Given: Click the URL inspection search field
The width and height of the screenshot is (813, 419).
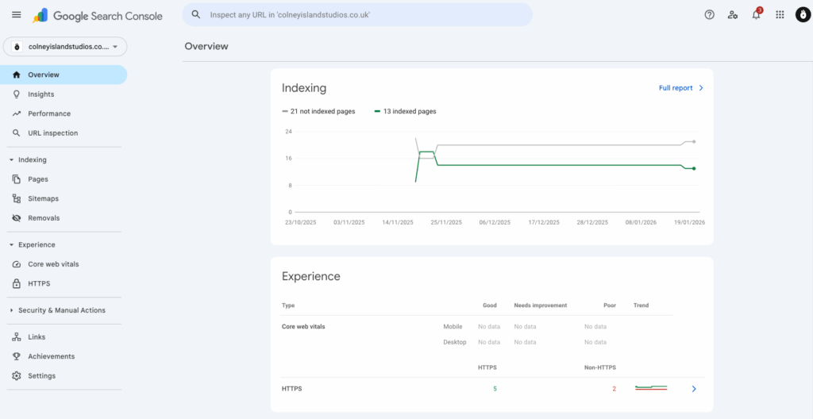Looking at the screenshot, I should click(357, 15).
